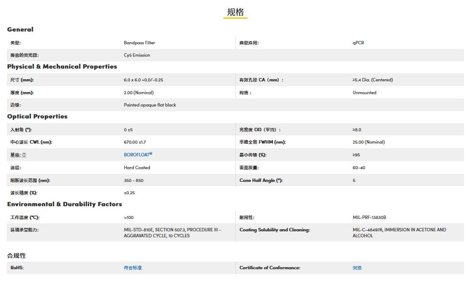Image resolution: width=467 pixels, height=288 pixels.
Task: Select Environmental & Durability Factors heading
Action: 64,204
